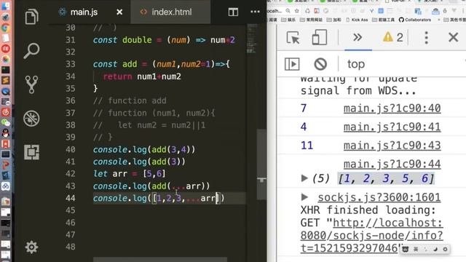The height and width of the screenshot is (262, 466).
Task: Click the logged value 7 in the console
Action: click(x=304, y=108)
